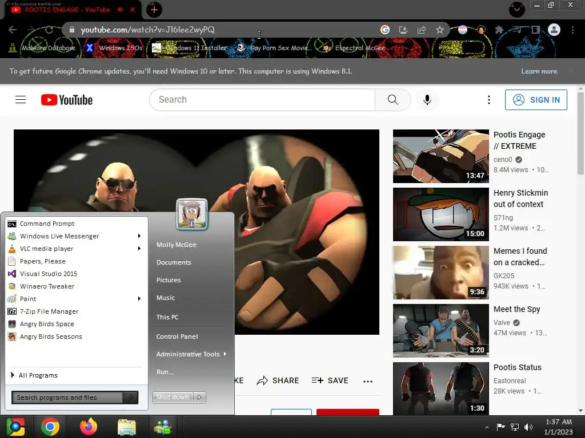This screenshot has width=585, height=438.
Task: Open the YouTube hamburger guide menu
Action: coord(21,100)
